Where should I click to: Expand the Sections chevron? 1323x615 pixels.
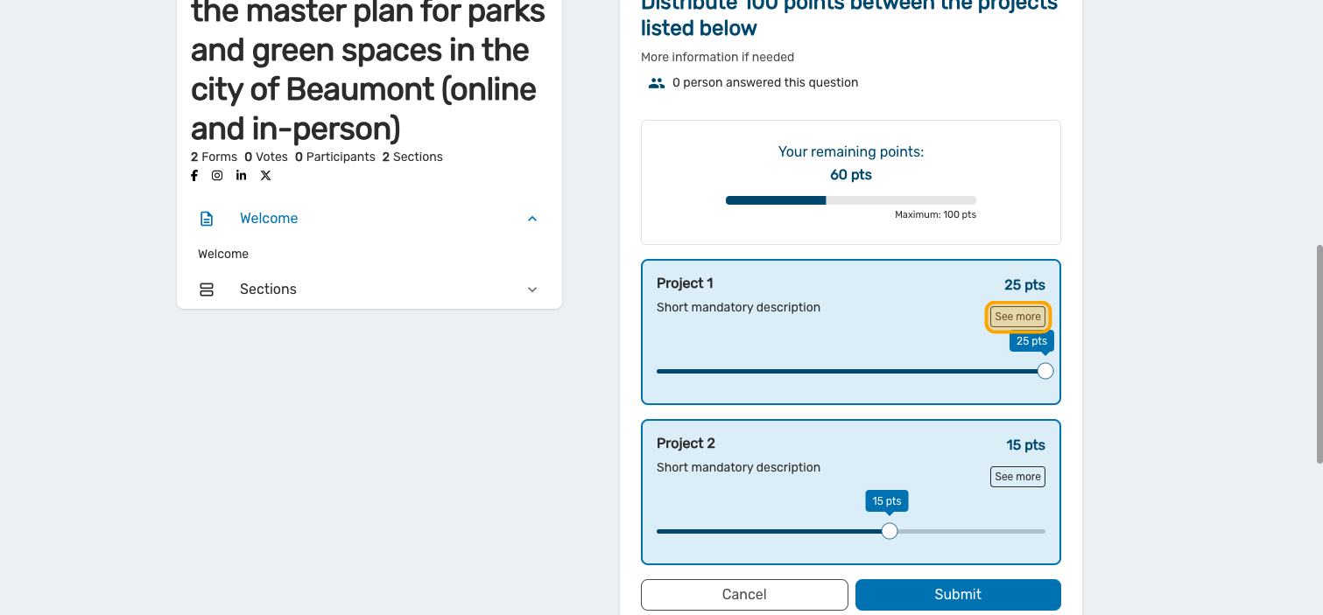pos(532,290)
